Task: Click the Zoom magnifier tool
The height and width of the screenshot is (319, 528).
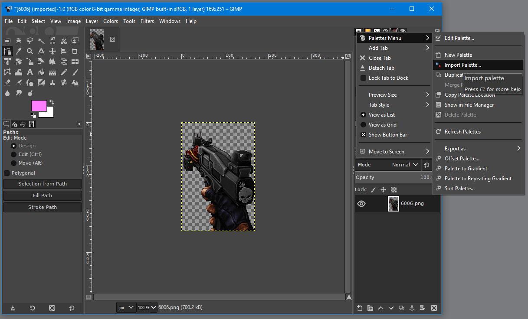Action: [x=30, y=51]
